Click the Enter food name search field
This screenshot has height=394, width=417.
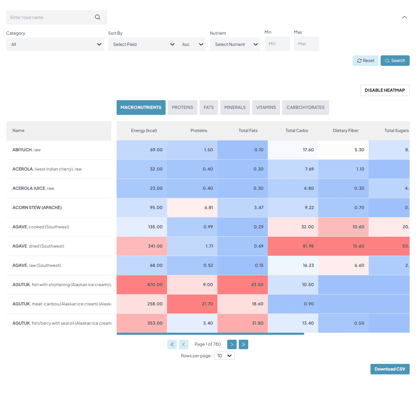coord(57,18)
